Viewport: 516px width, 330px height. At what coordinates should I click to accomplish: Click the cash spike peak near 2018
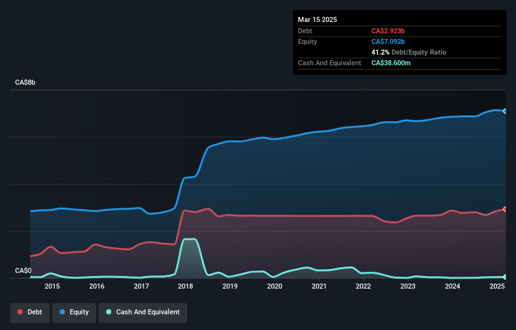190,239
